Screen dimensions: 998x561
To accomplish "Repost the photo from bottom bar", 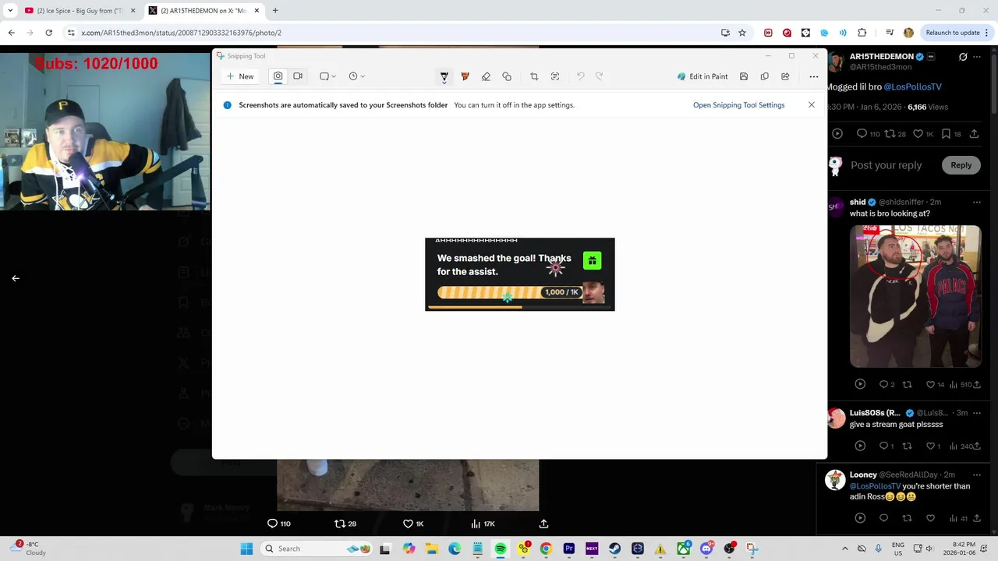I will pos(345,524).
